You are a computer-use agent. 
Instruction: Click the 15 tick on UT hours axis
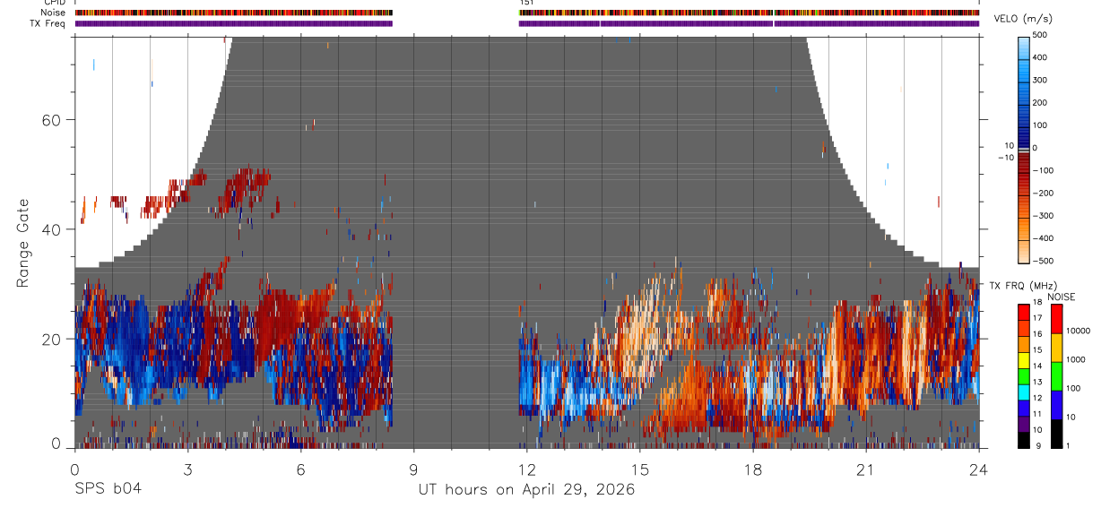pyautogui.click(x=640, y=469)
